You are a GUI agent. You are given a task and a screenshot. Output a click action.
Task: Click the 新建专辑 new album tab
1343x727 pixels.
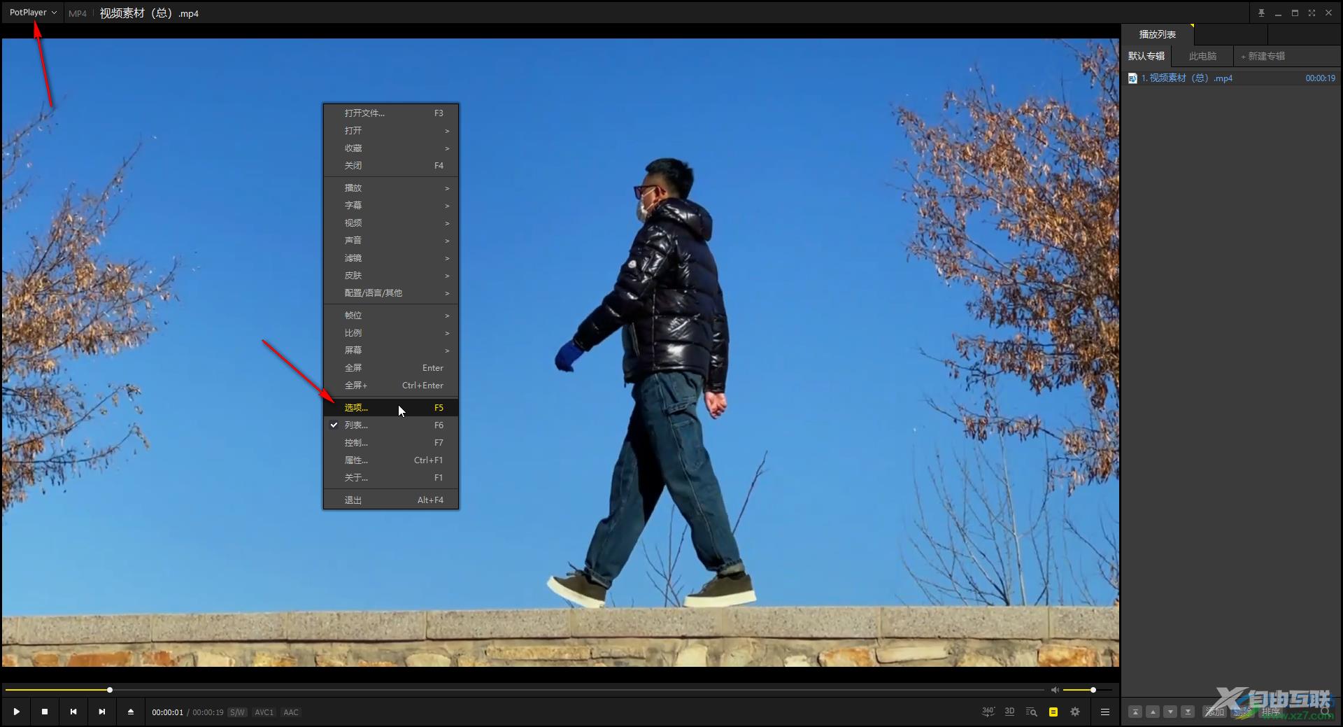[x=1263, y=56]
